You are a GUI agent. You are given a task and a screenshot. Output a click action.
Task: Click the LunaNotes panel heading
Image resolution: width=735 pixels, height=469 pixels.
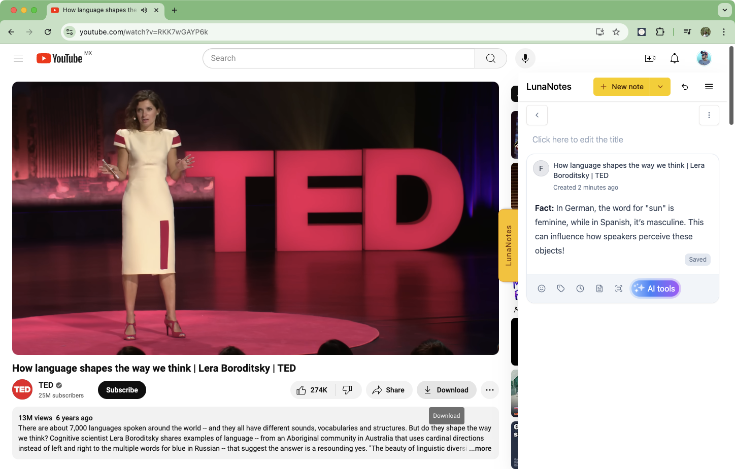click(549, 87)
